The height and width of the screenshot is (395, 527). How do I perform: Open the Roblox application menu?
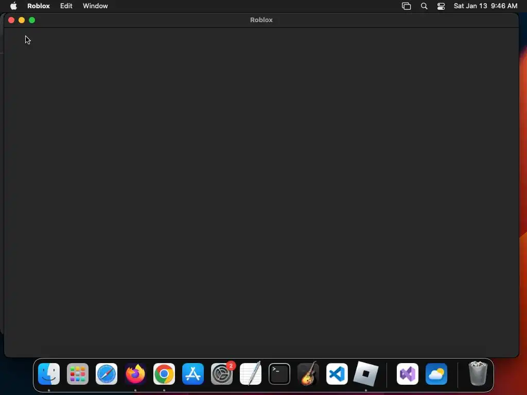[39, 6]
